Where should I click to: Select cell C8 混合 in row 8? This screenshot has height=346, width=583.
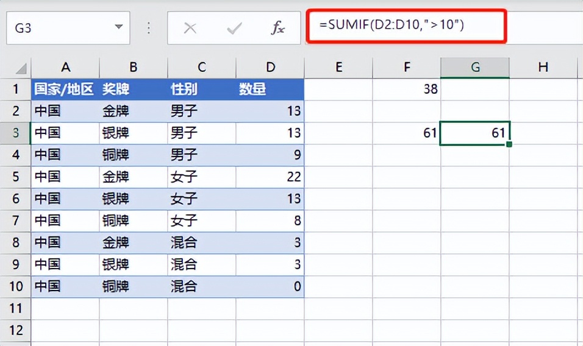point(201,242)
